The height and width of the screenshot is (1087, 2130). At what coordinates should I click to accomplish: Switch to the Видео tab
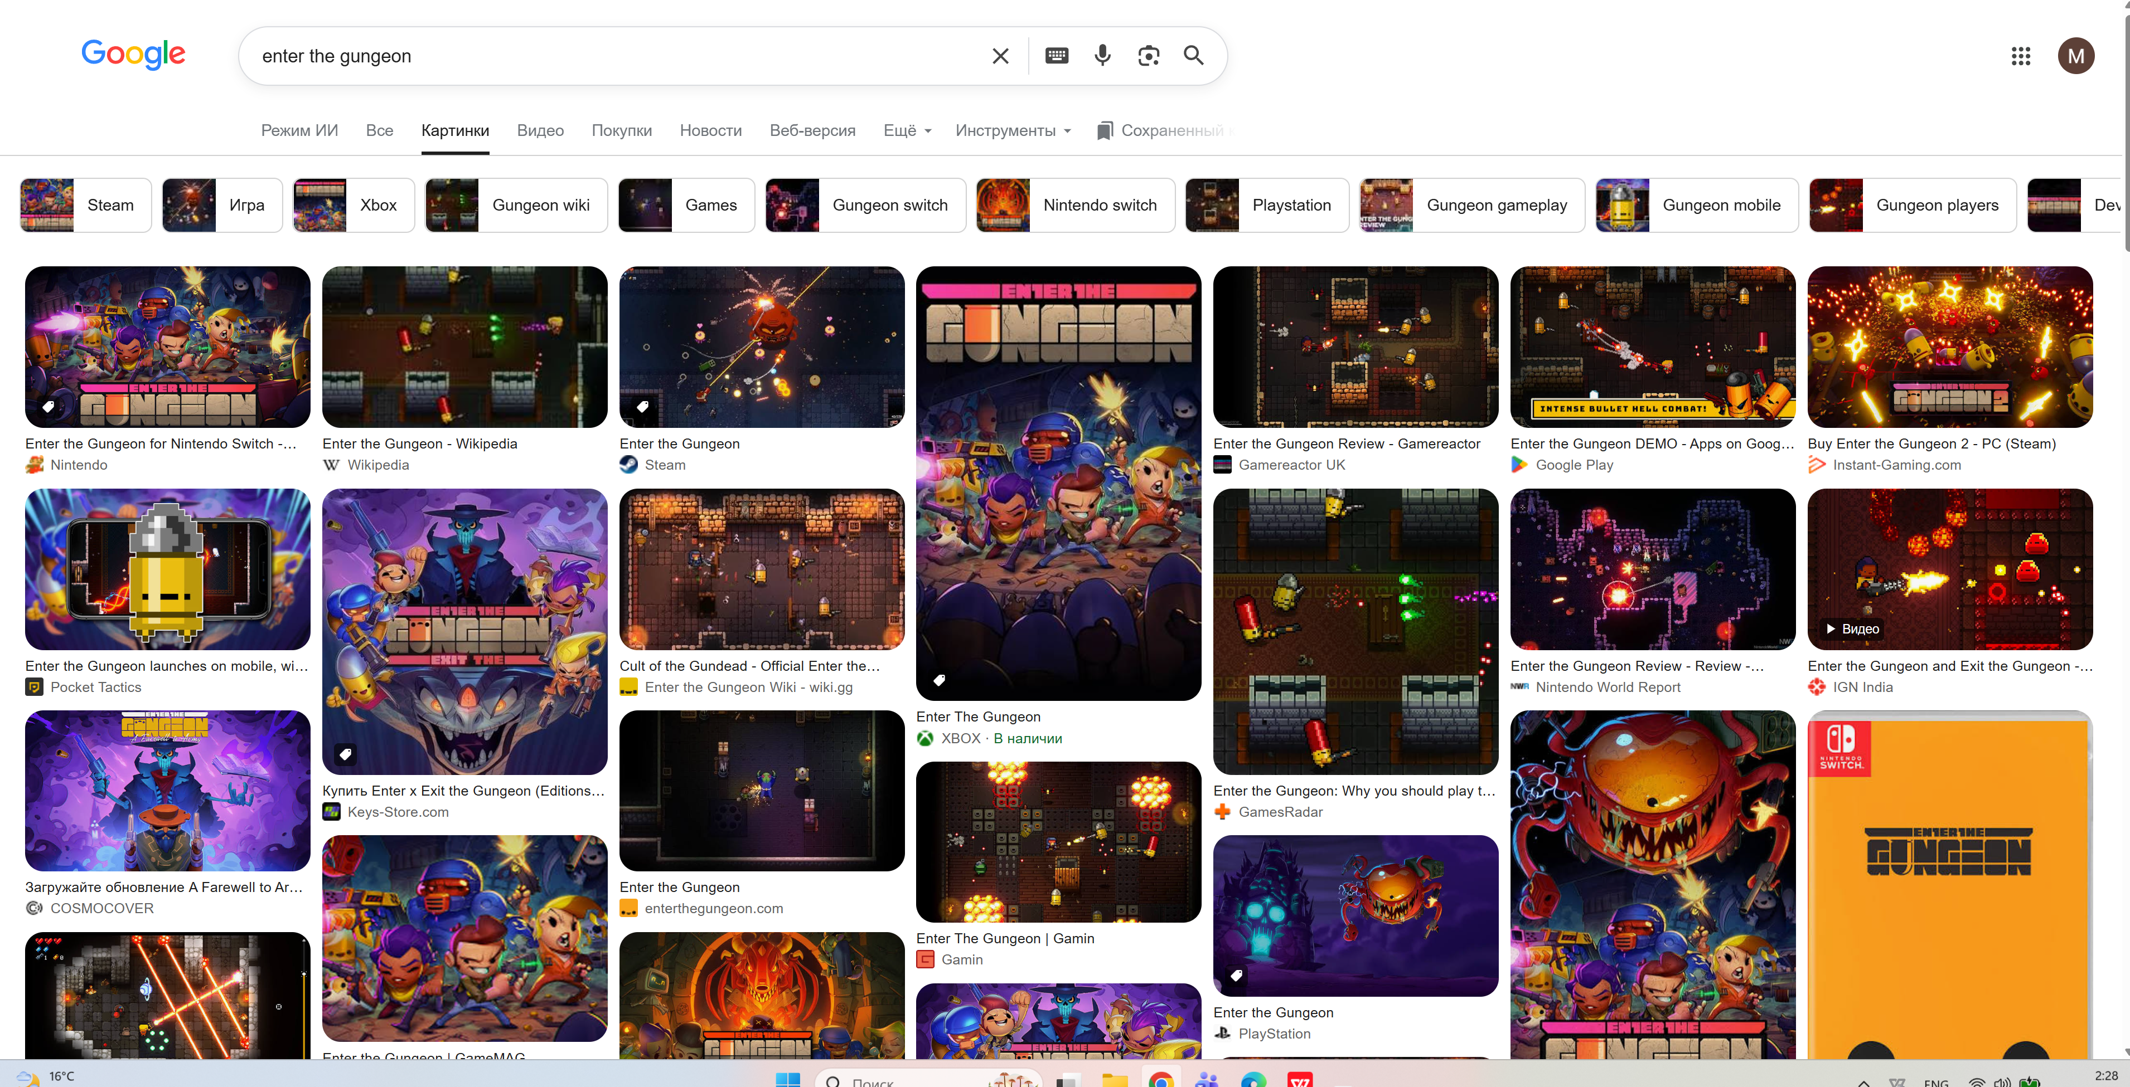540,130
